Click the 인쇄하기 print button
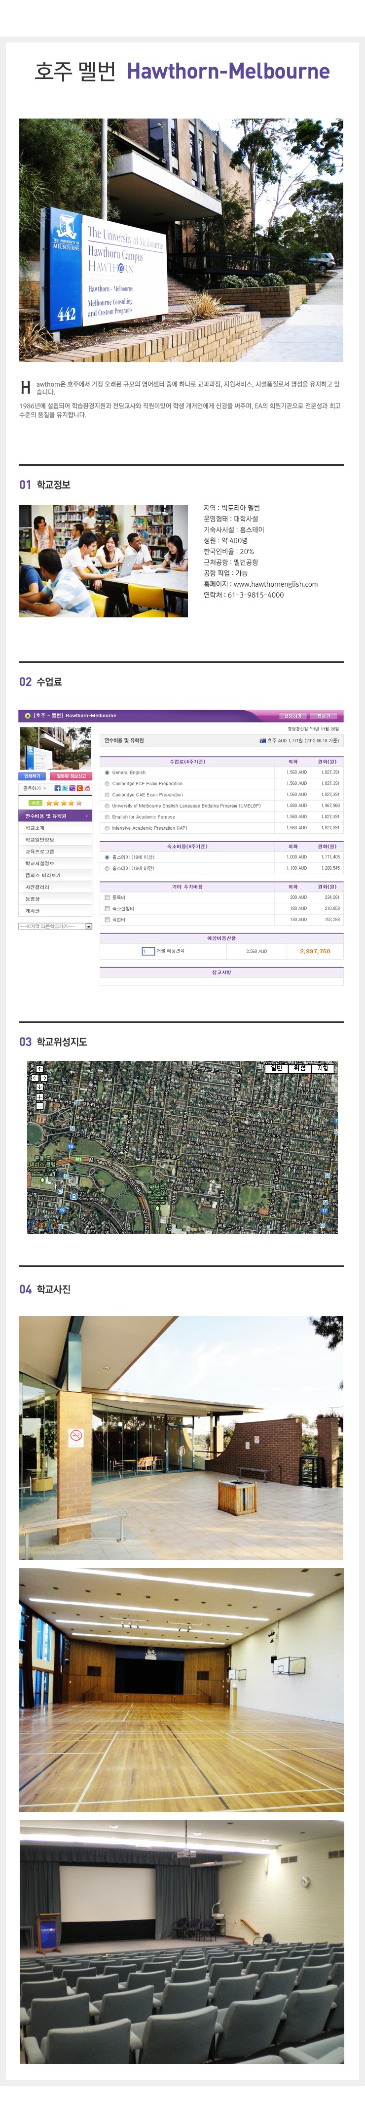Viewport: 365px width, 2102px height. click(32, 776)
